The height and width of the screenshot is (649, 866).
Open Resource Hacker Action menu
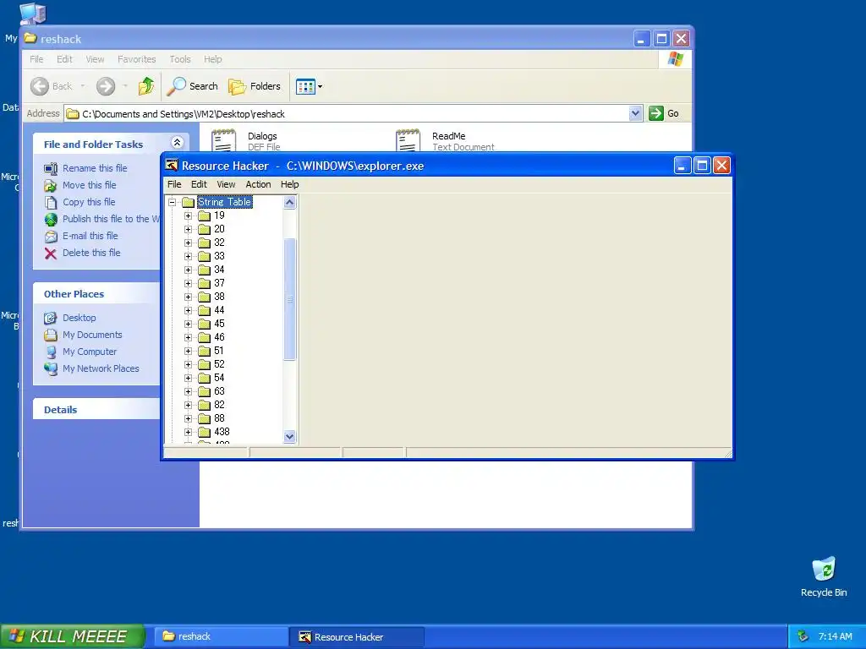(x=258, y=184)
